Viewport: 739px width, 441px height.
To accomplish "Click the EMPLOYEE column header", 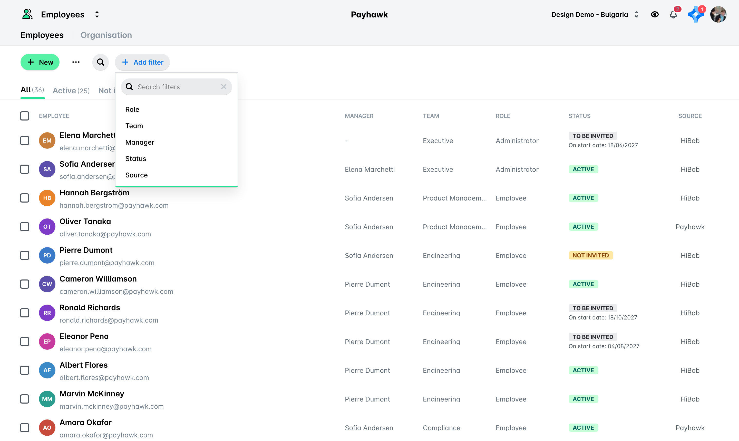I will 54,116.
